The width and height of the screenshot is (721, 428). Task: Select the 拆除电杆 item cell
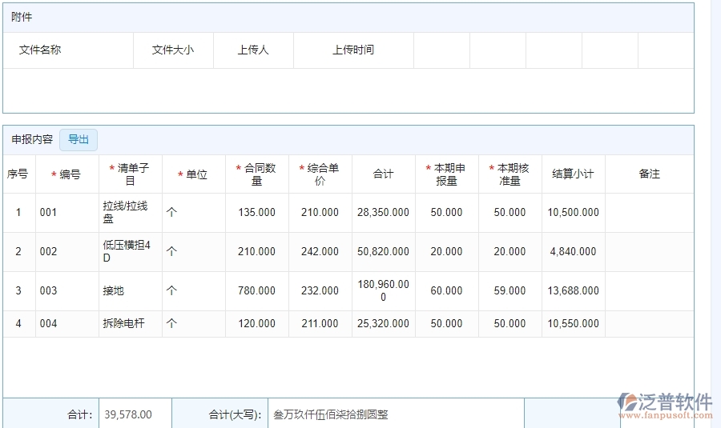(x=131, y=324)
